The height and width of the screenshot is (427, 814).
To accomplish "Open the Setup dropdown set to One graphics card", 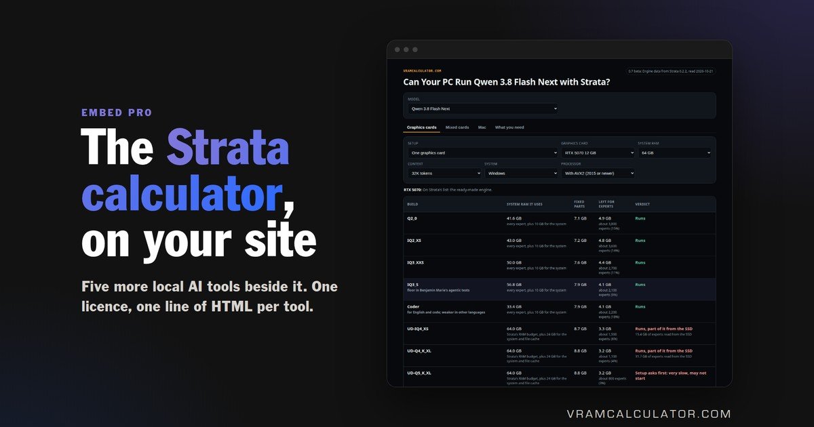I will [483, 153].
